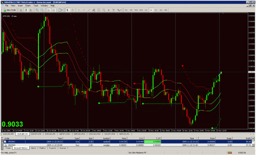Open the Tools menu

(x=36, y=6)
